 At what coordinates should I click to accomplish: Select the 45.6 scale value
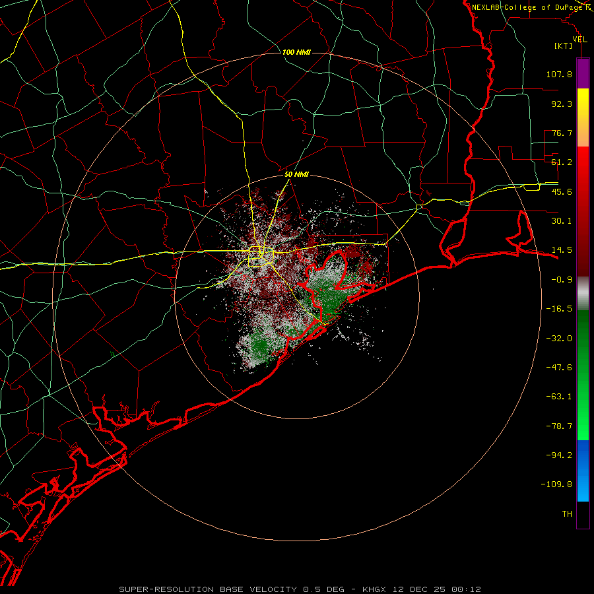tap(562, 191)
